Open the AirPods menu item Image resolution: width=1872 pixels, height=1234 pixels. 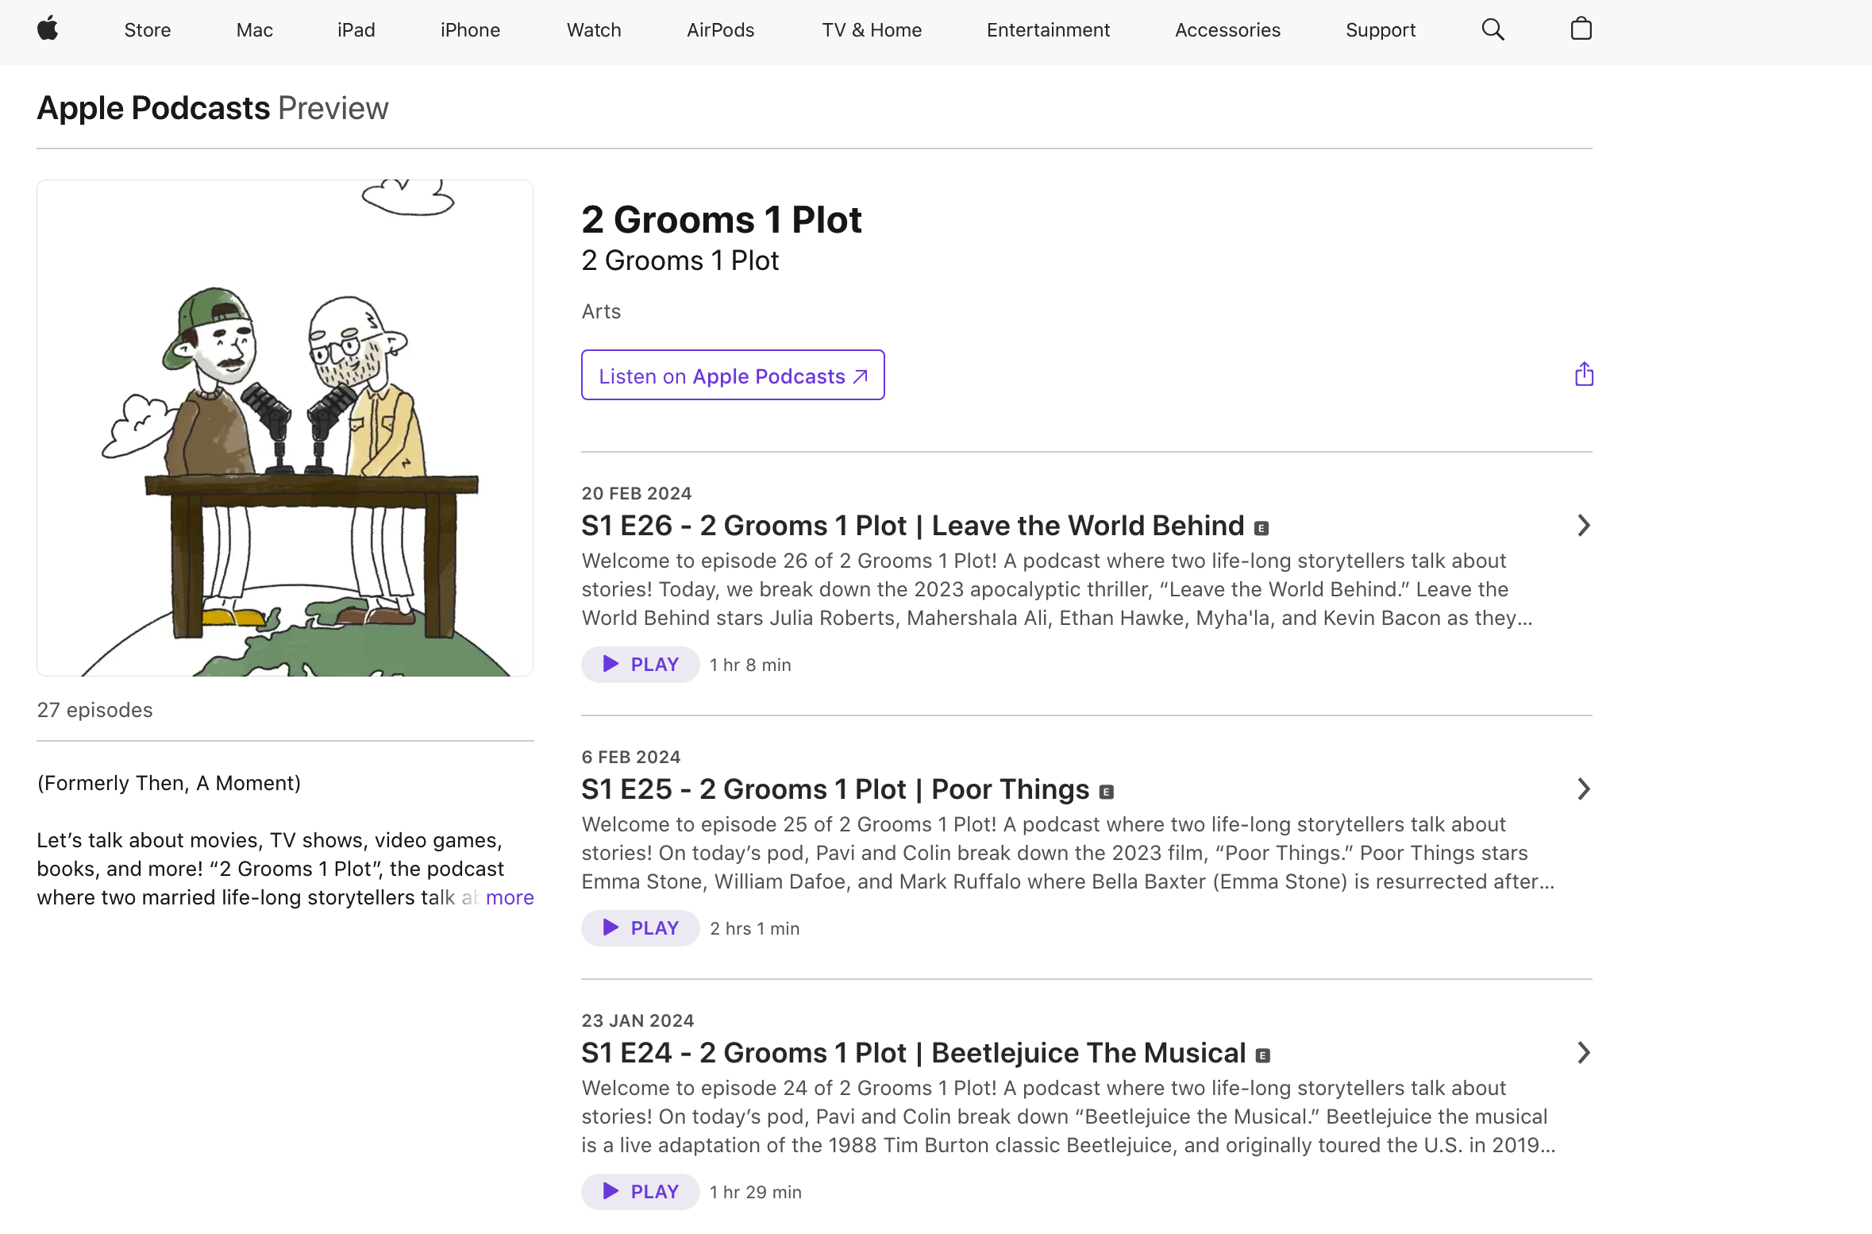click(720, 30)
